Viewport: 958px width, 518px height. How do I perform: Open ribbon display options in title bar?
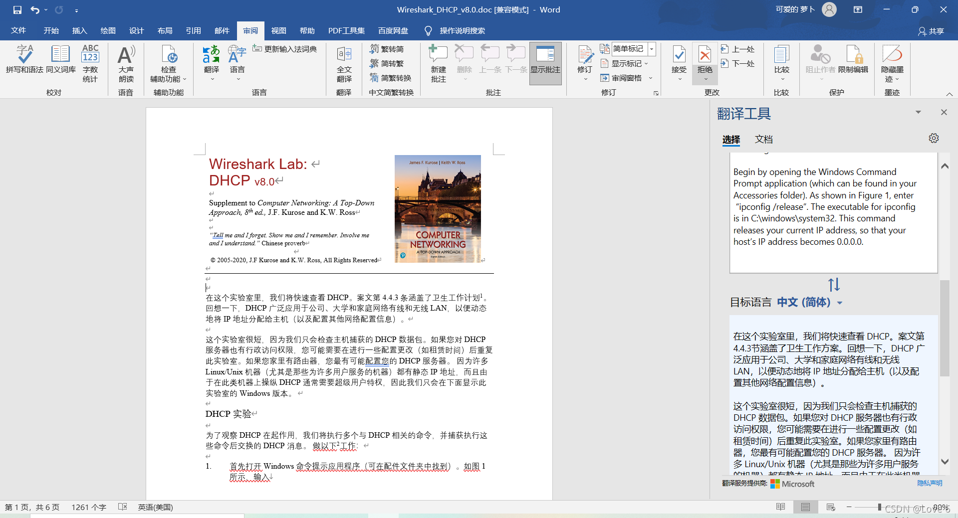[858, 10]
